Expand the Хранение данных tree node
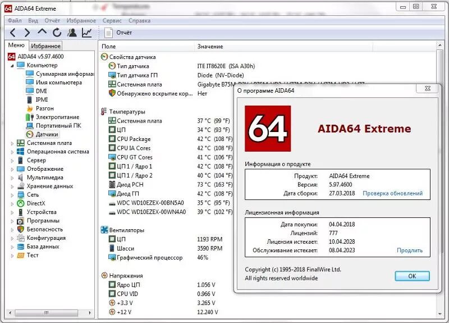The height and width of the screenshot is (323, 449). [x=12, y=186]
